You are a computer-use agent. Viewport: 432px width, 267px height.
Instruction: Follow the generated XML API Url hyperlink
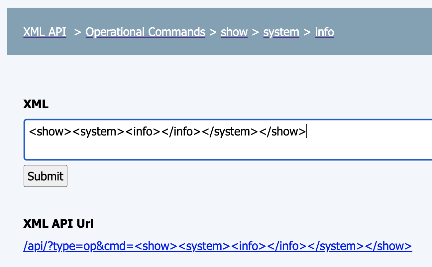217,246
